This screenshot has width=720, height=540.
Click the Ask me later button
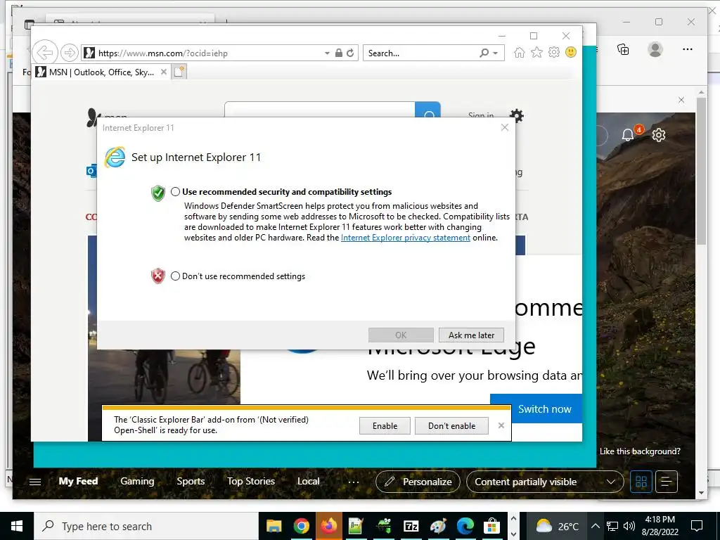tap(471, 335)
